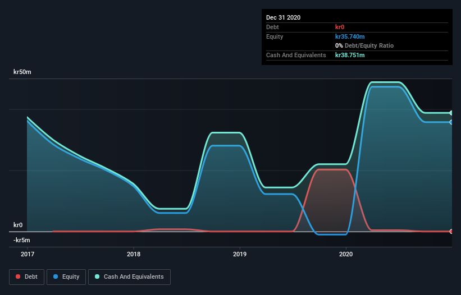The height and width of the screenshot is (295, 461).
Task: Click the Dec 31 2020 tooltip date
Action: pos(283,17)
